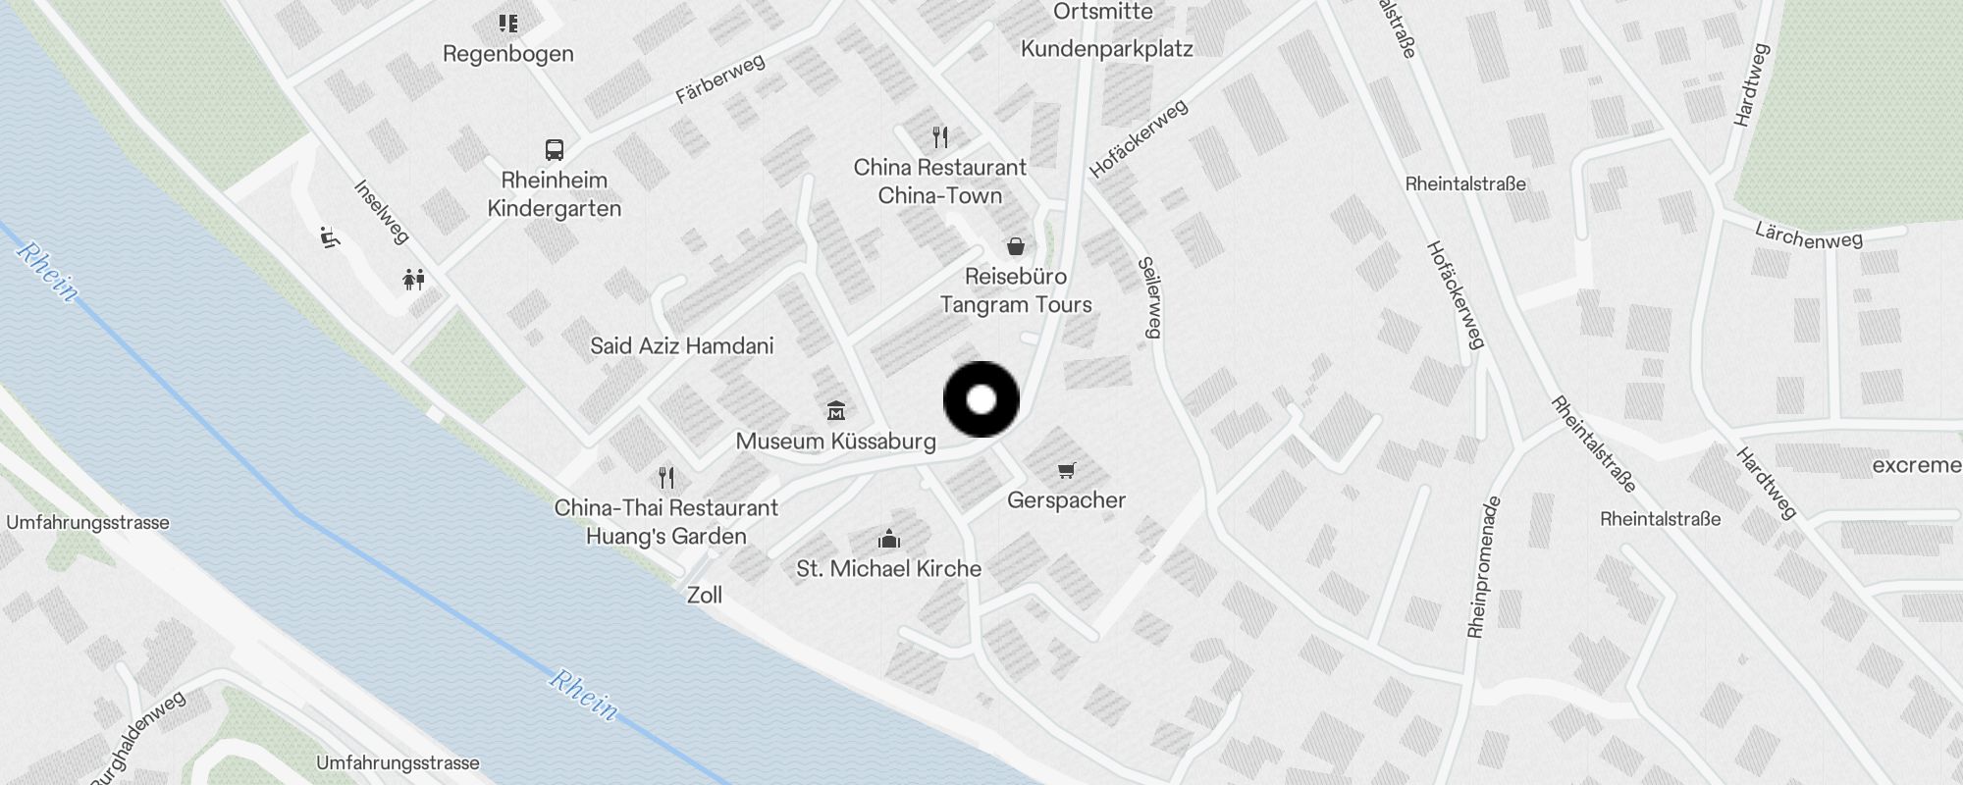The image size is (1963, 785).
Task: Click the Said Aziz Hamdani label
Action: tap(682, 345)
